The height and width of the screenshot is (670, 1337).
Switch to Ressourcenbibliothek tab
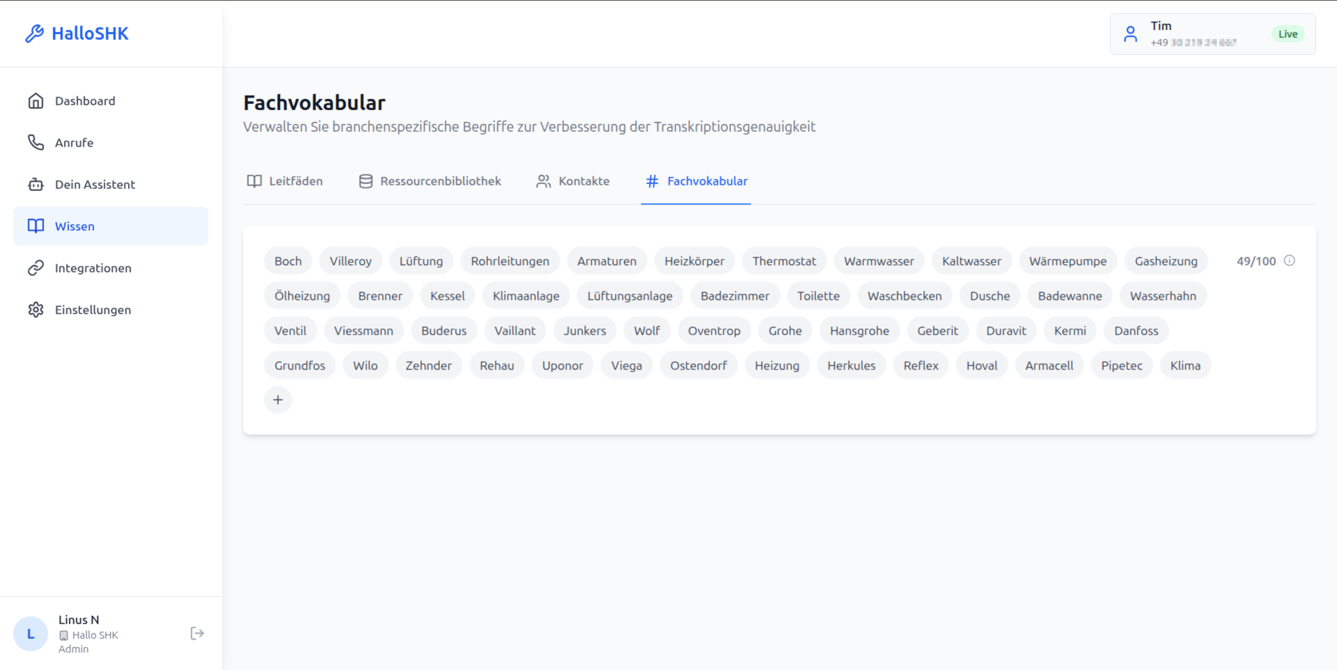(x=430, y=181)
